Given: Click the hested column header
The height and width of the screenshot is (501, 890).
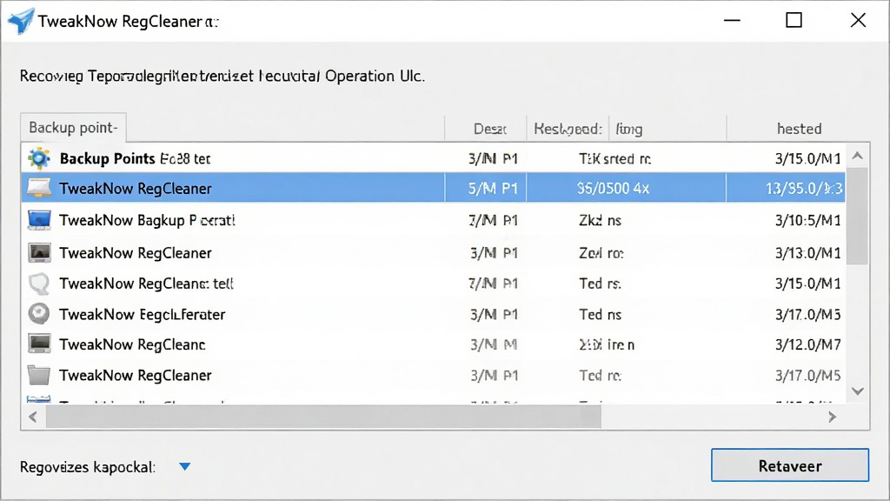Looking at the screenshot, I should [x=798, y=129].
